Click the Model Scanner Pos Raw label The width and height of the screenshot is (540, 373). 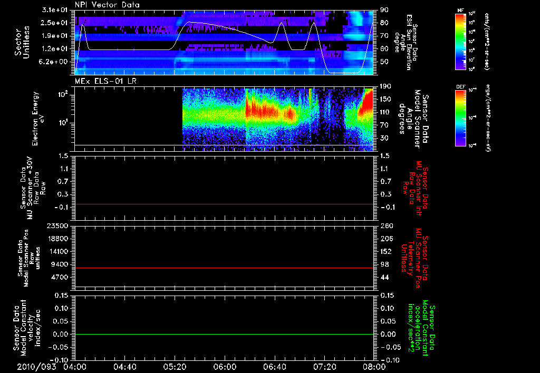click(x=29, y=258)
